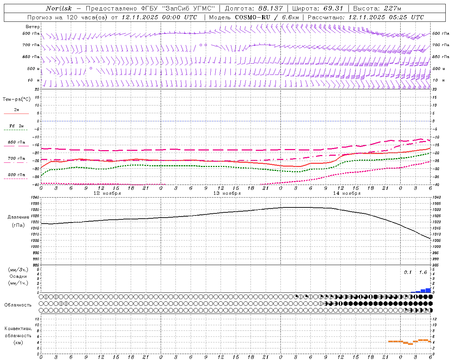Click the 12 ноября date label
The image size is (451, 360).
tap(107, 193)
